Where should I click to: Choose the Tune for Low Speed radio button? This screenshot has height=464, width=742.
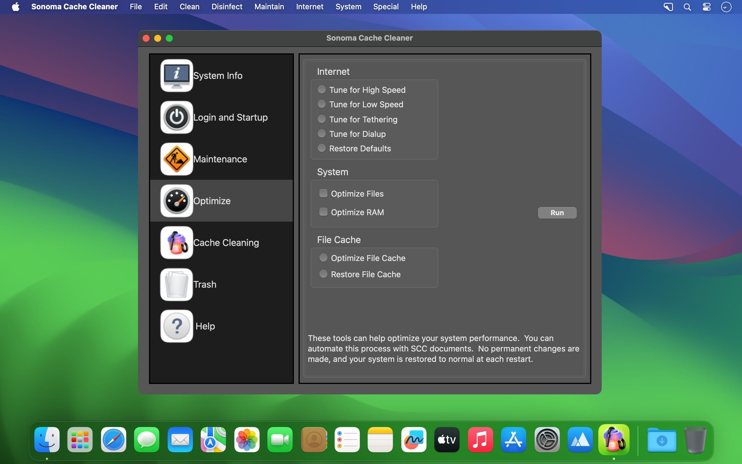coord(321,104)
